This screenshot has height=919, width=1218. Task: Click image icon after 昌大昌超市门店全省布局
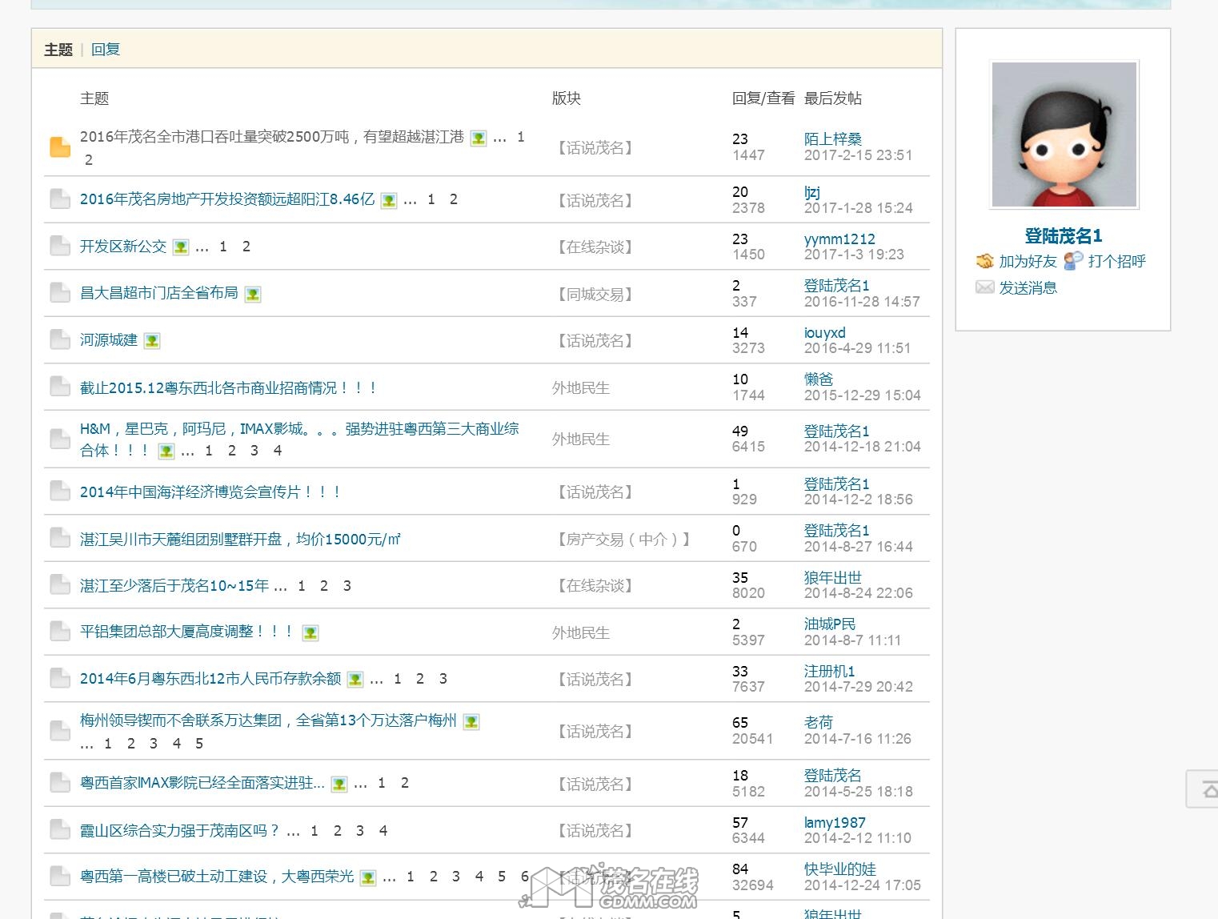coord(253,295)
